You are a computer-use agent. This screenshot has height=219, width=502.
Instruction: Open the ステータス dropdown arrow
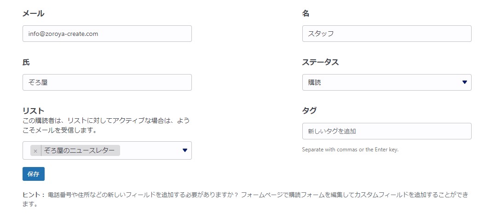(464, 82)
